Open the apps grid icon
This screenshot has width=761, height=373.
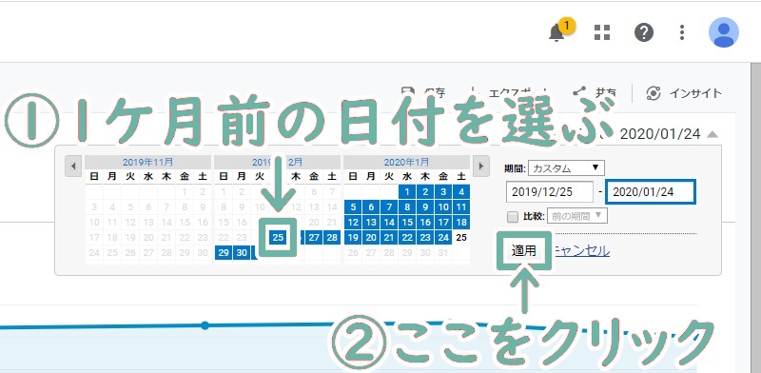coord(602,32)
